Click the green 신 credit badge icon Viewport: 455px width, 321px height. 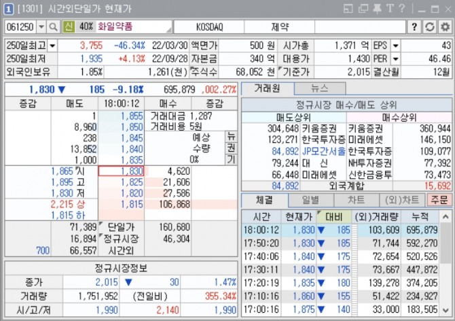click(x=69, y=27)
